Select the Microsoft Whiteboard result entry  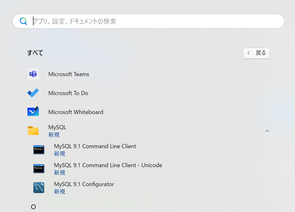click(76, 112)
